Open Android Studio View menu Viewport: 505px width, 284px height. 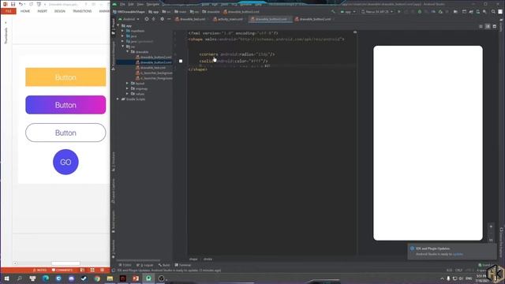[140, 5]
